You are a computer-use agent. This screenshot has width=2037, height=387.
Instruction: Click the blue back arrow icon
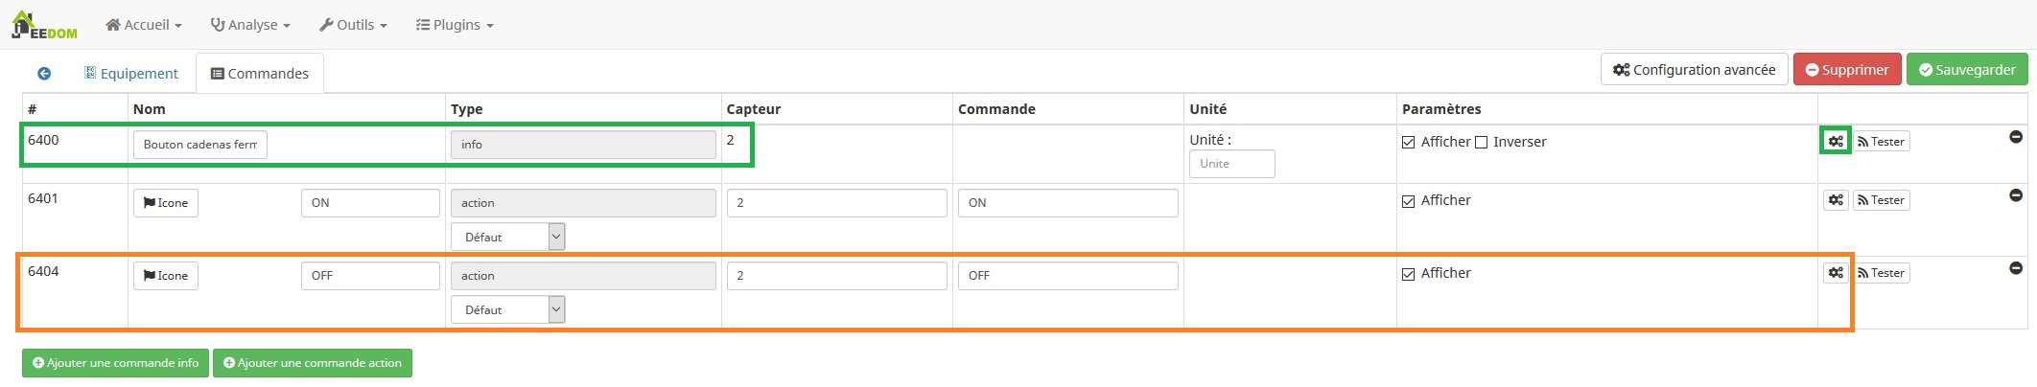(44, 73)
